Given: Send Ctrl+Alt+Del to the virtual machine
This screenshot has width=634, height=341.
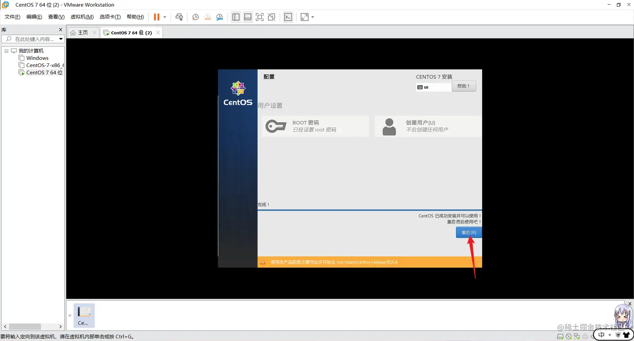Looking at the screenshot, I should click(179, 17).
